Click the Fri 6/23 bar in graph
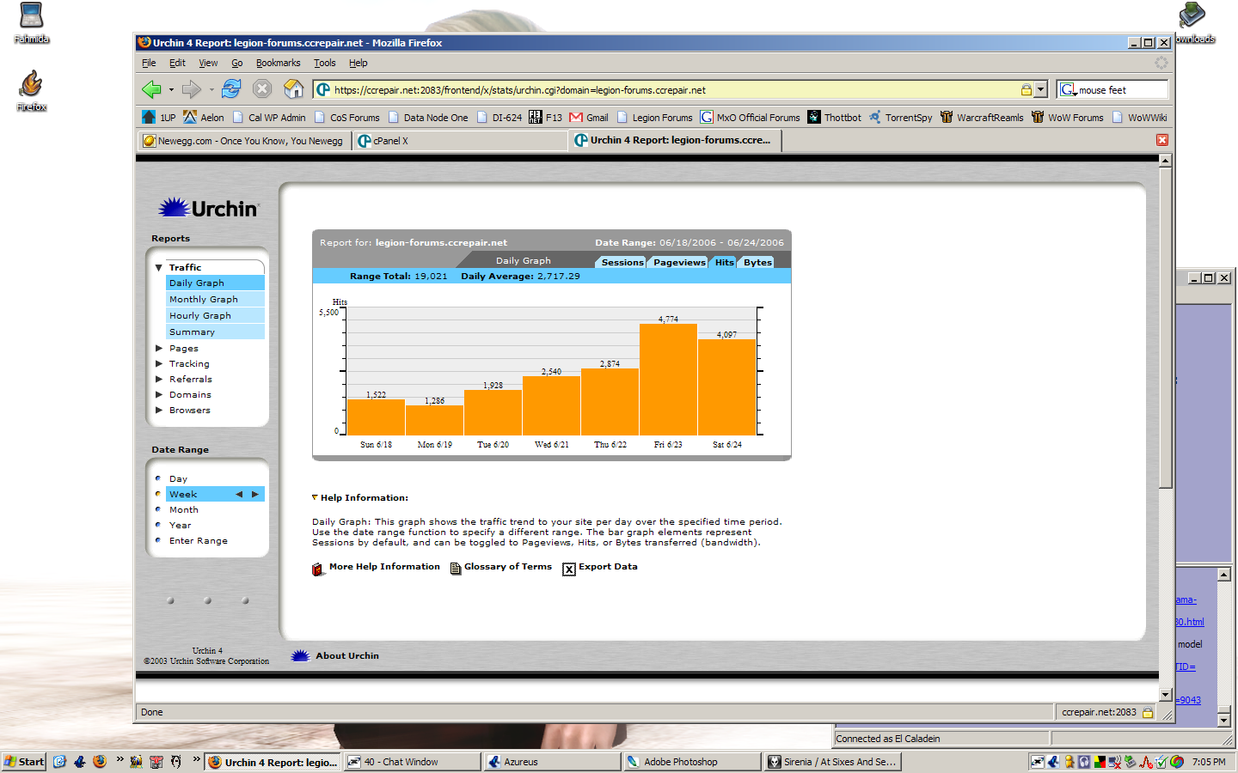Screen dimensions: 1238x773 click(668, 380)
